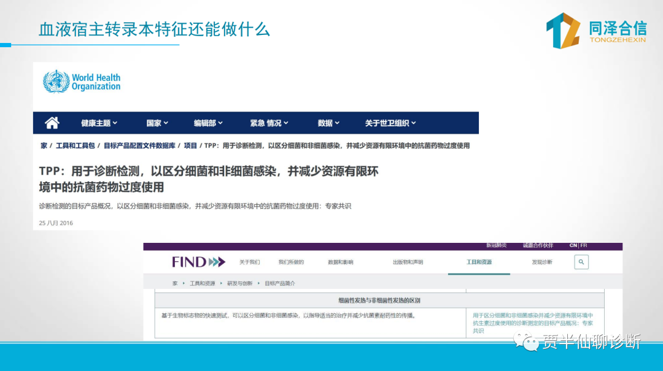Image resolution: width=663 pixels, height=371 pixels.
Task: Open the 编辑部 dropdown
Action: (x=208, y=123)
